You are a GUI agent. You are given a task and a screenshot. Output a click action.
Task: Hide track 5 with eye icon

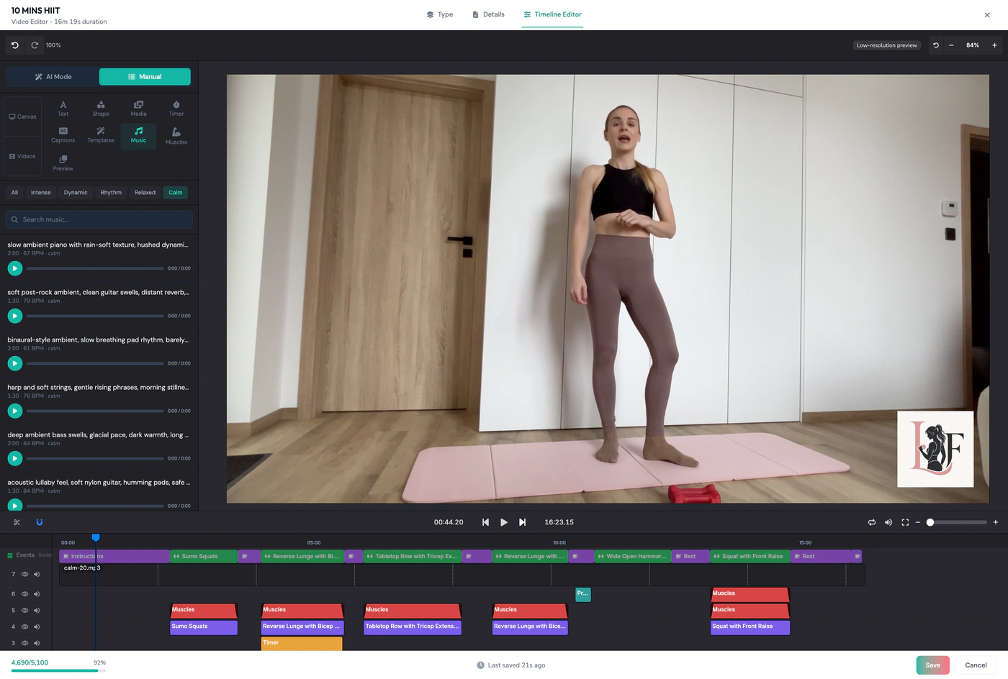coord(24,611)
